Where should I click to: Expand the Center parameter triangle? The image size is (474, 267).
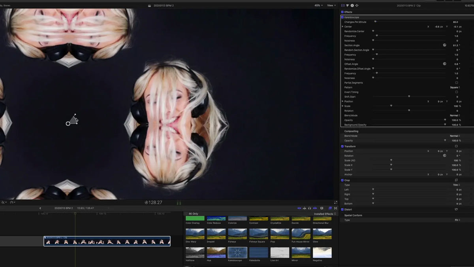(342, 27)
